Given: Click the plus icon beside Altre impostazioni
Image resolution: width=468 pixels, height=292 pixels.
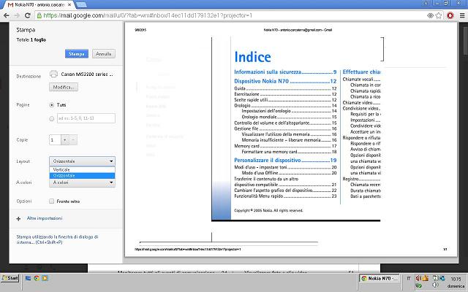Looking at the screenshot, I should pos(18,218).
